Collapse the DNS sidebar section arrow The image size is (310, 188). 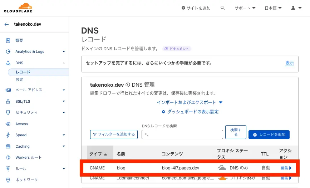pyautogui.click(x=64, y=63)
